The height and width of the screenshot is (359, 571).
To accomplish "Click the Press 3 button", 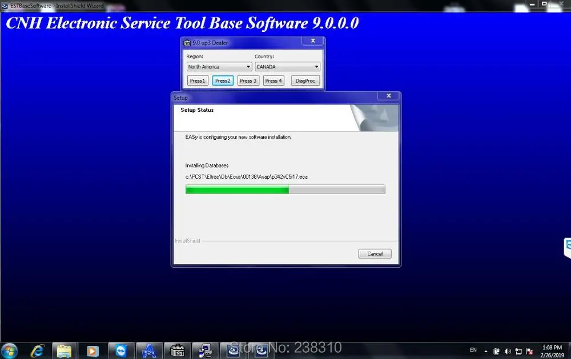I will click(x=248, y=80).
